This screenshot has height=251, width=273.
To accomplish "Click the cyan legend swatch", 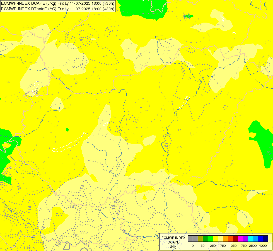I will point(250,238).
